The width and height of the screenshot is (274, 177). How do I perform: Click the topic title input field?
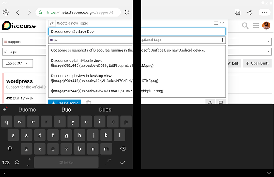[x=137, y=31]
